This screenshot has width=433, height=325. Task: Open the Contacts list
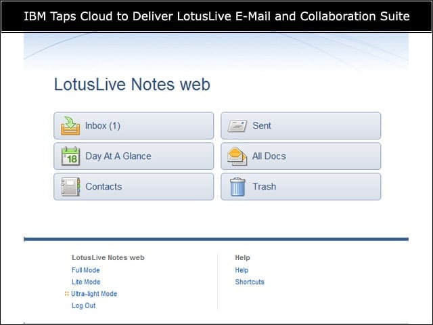[134, 187]
